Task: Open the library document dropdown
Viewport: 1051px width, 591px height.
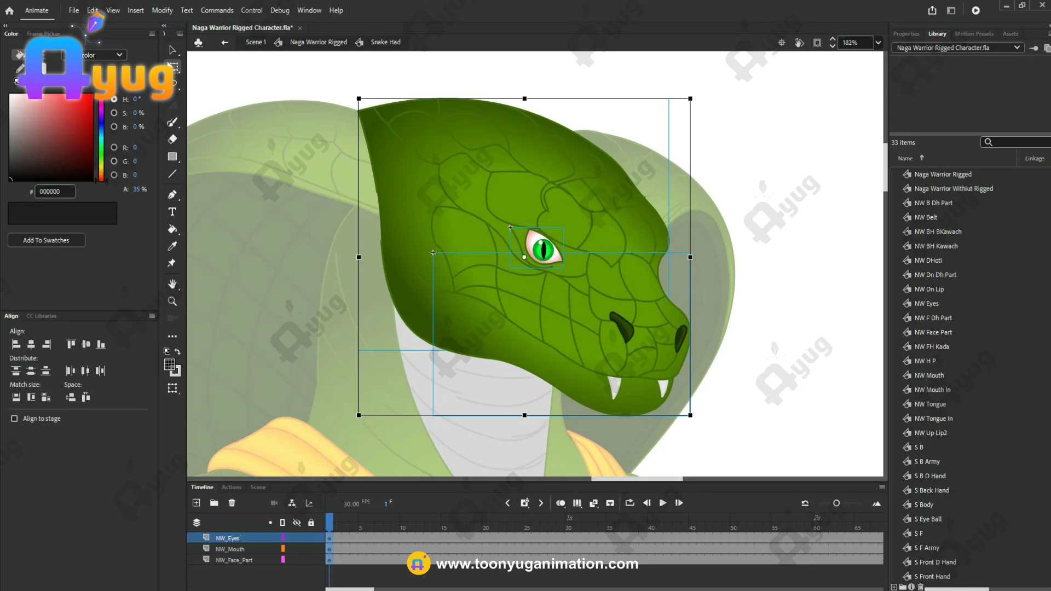Action: (x=1017, y=48)
